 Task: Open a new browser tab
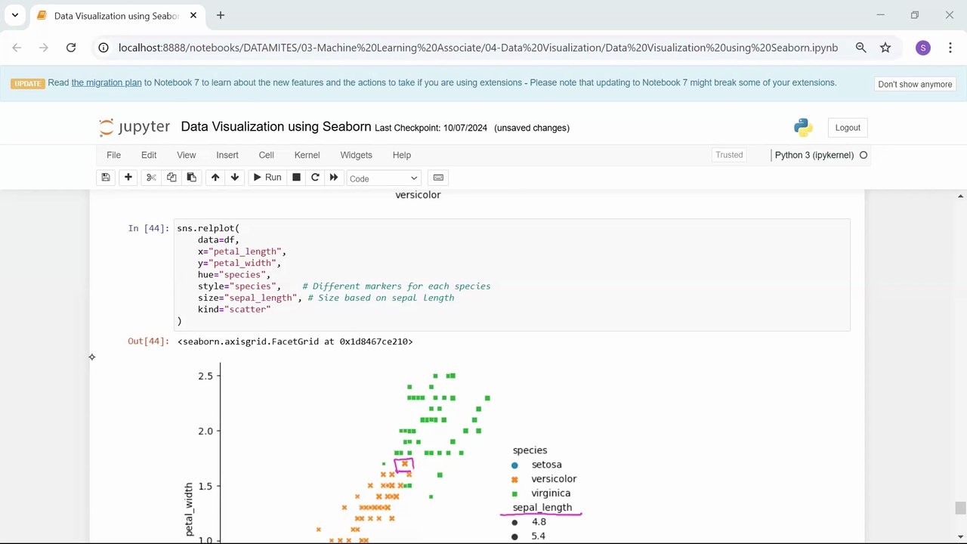(x=220, y=15)
